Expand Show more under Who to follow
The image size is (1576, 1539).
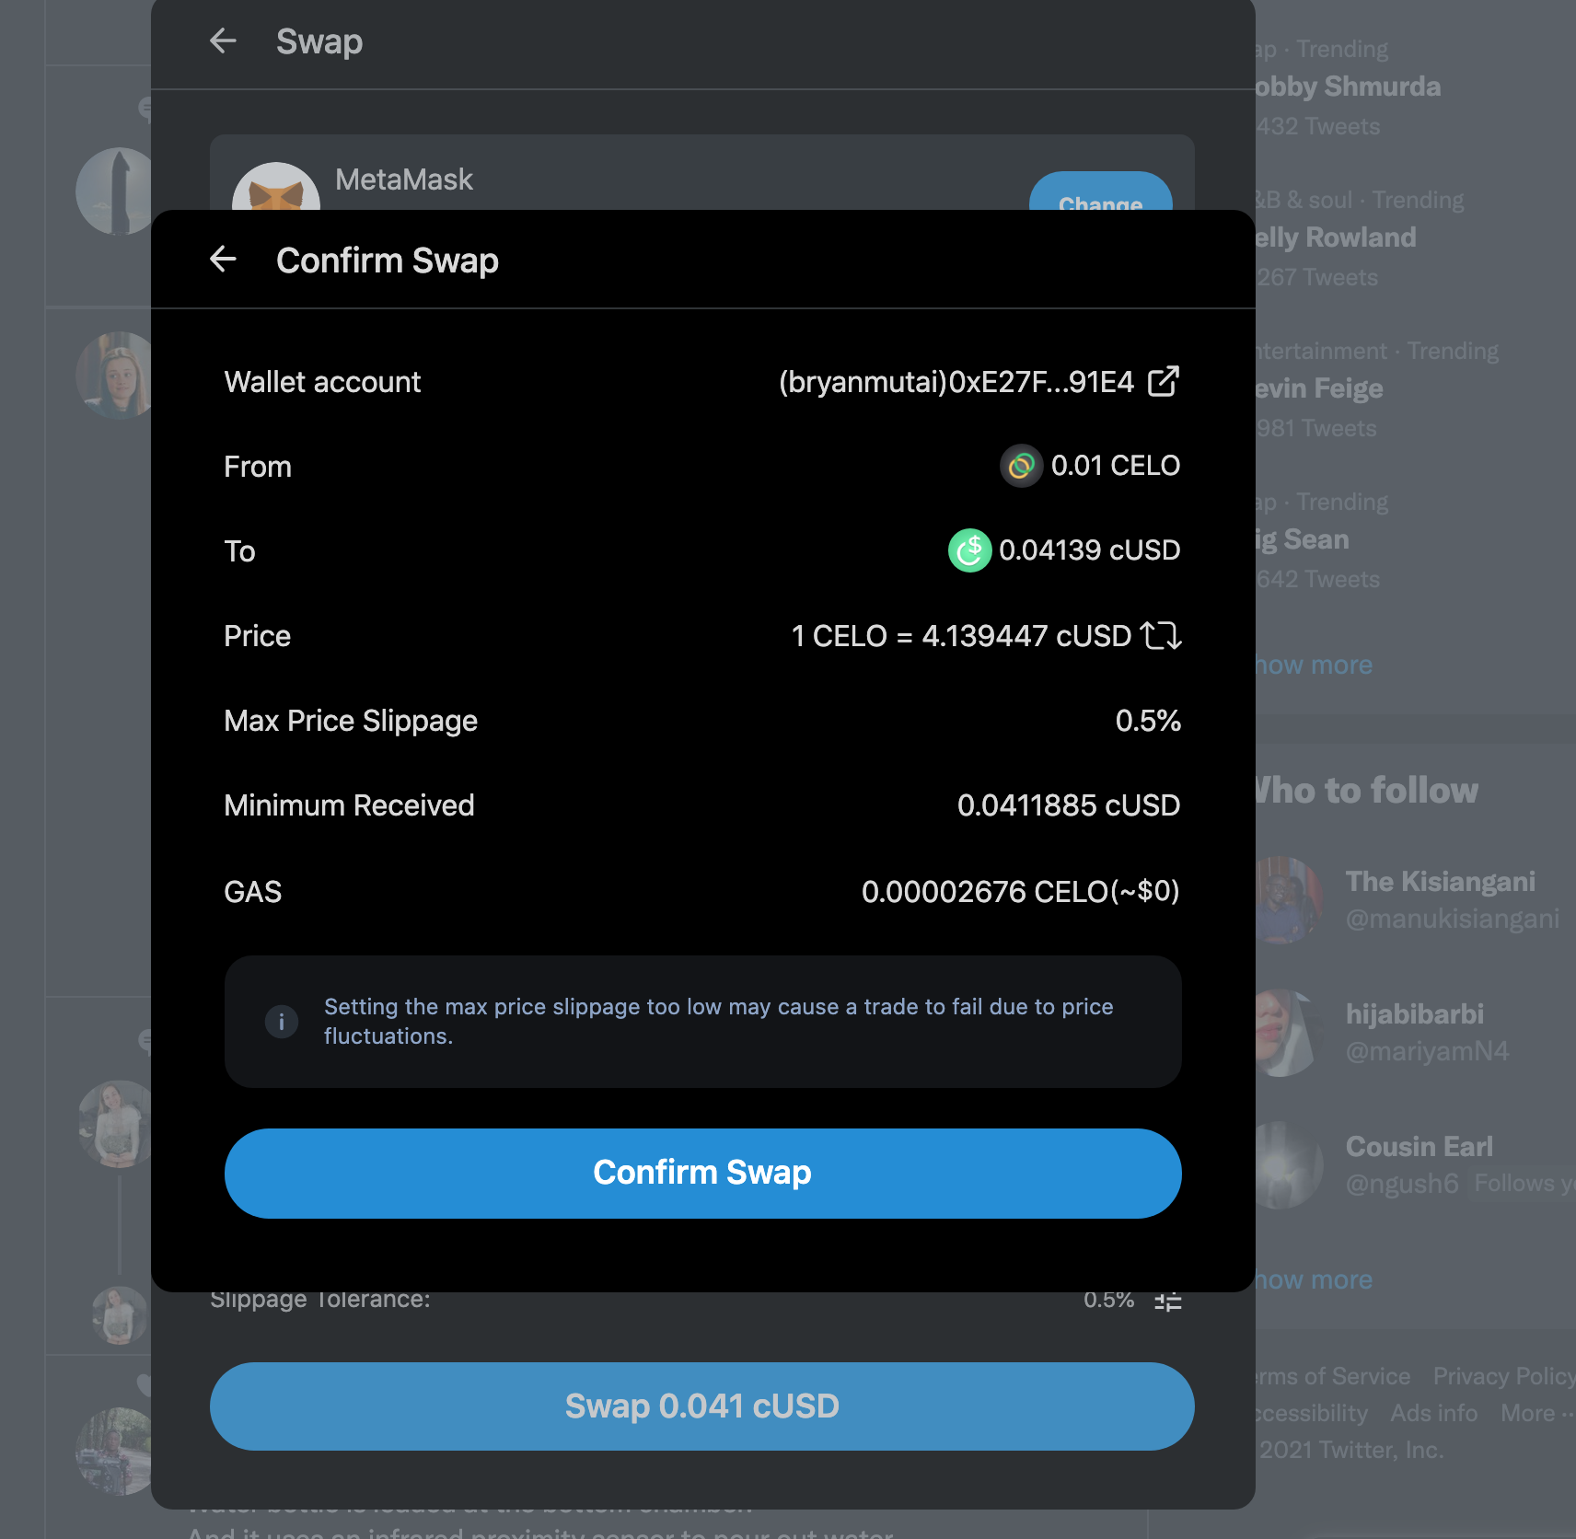point(1314,1279)
